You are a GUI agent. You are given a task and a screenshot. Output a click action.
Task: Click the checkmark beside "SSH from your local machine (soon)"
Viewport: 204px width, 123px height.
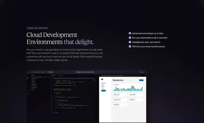pyautogui.click(x=130, y=46)
